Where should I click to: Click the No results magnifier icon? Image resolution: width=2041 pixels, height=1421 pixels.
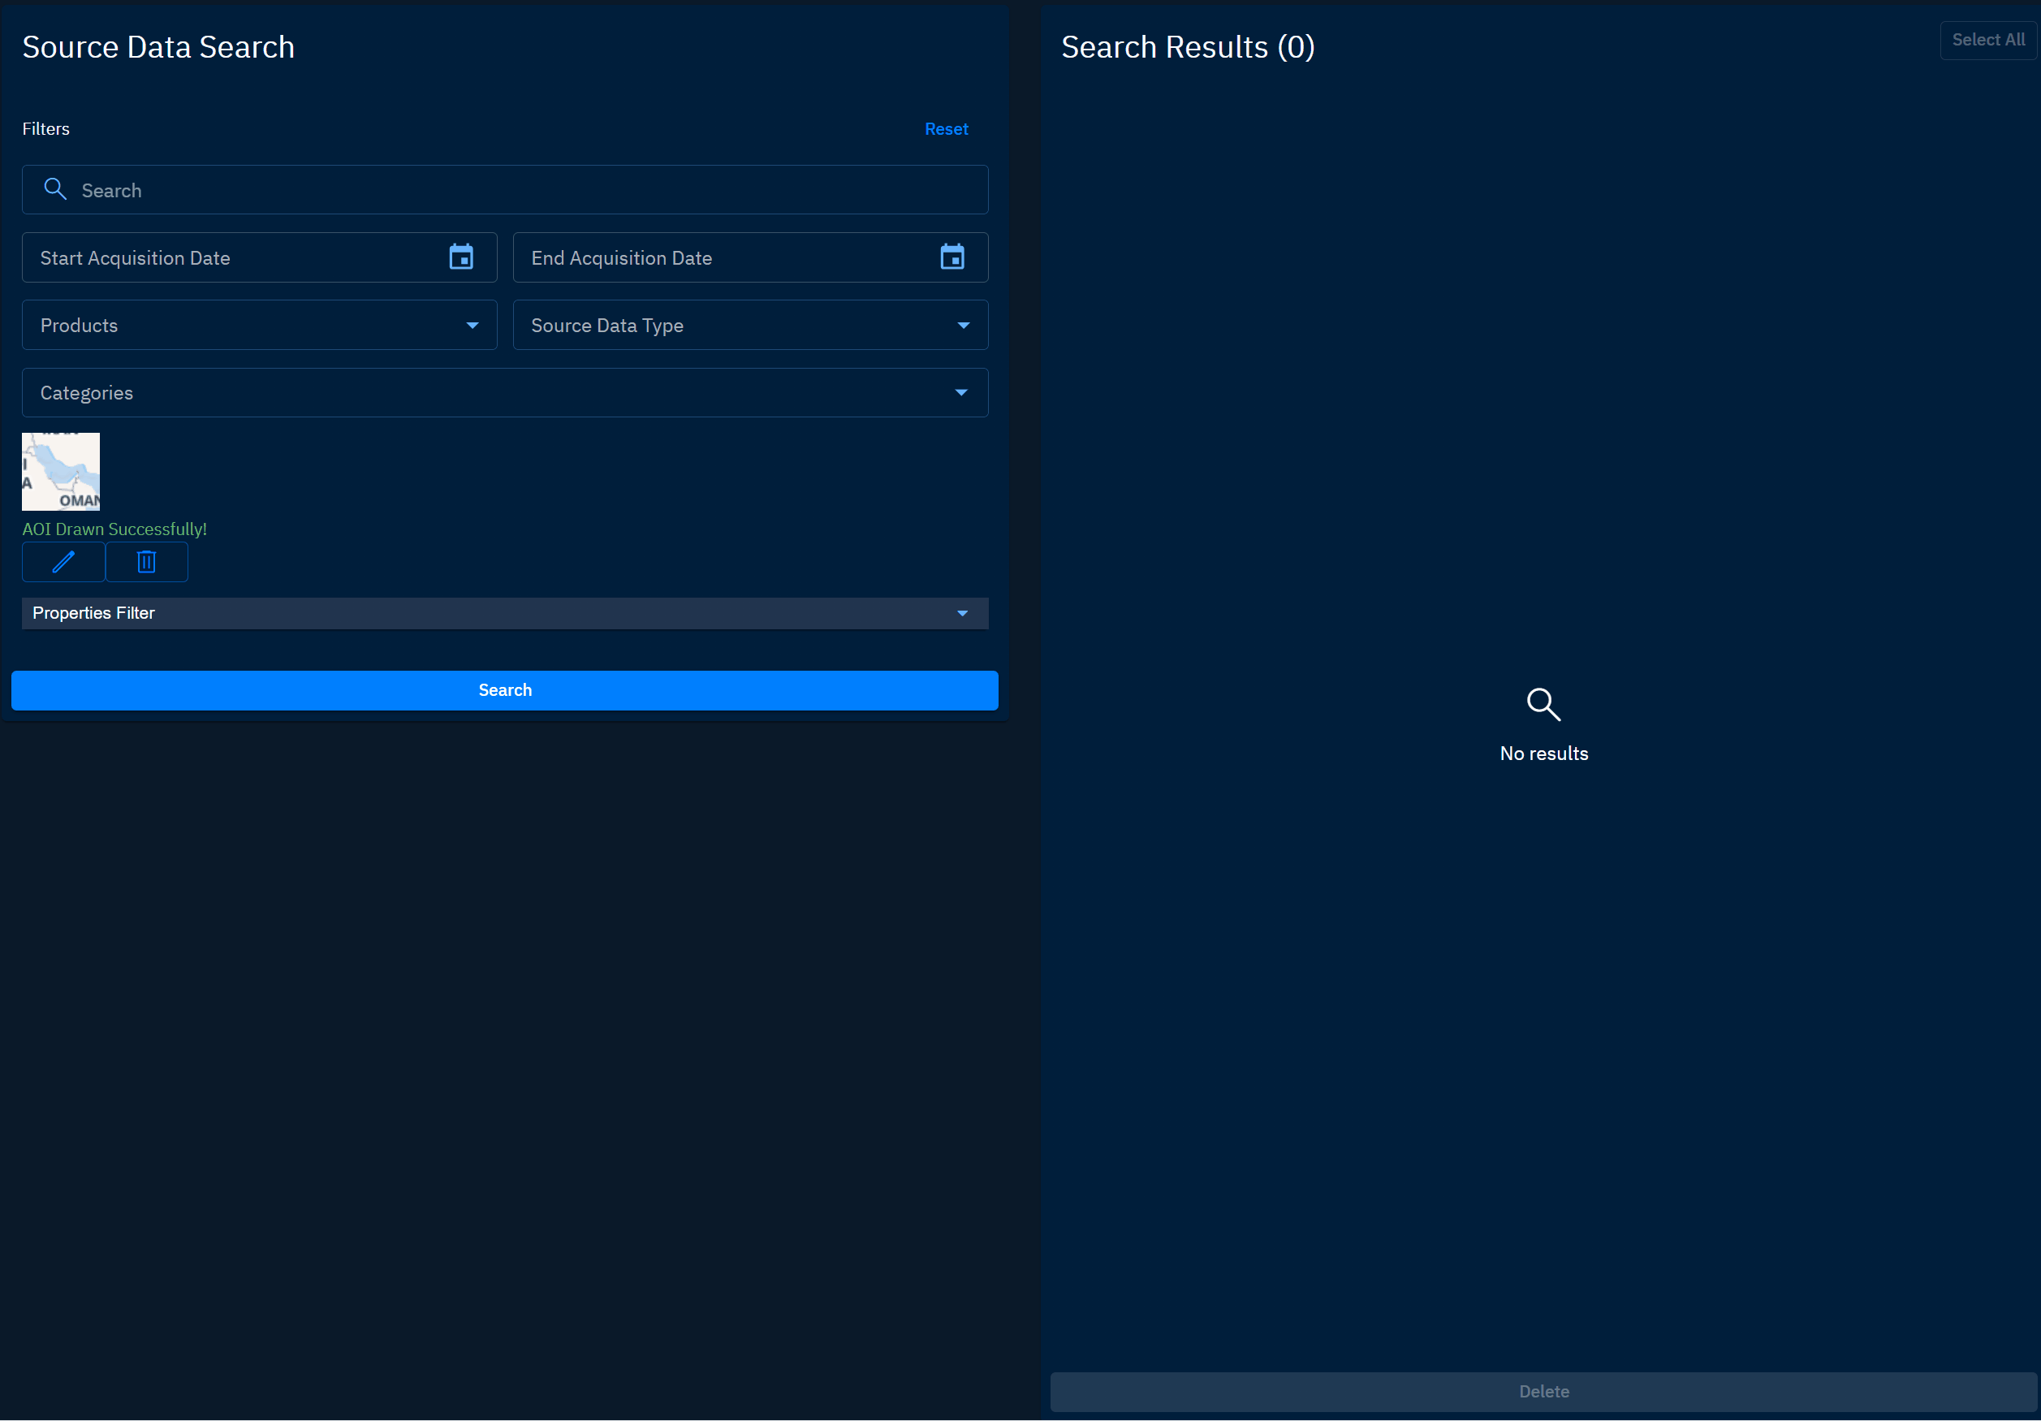pos(1543,704)
